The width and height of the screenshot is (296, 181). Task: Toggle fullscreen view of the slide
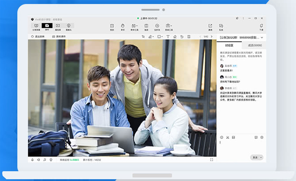[212, 160]
